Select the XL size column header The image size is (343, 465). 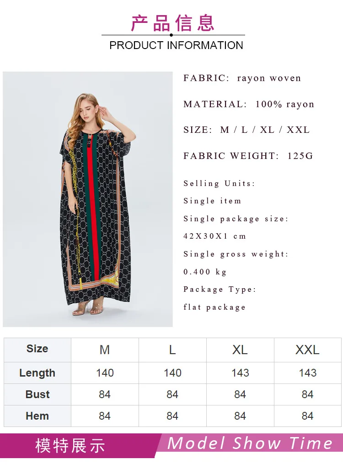(x=240, y=350)
